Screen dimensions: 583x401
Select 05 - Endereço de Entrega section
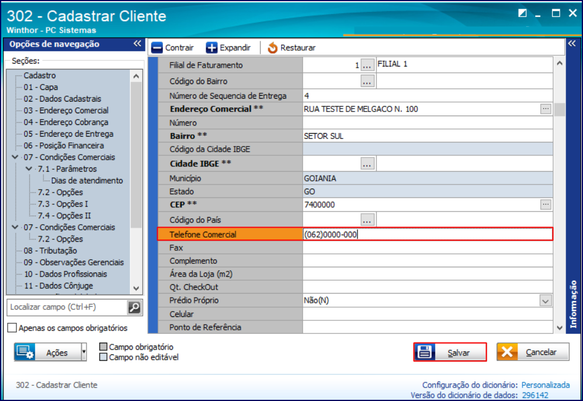[68, 134]
